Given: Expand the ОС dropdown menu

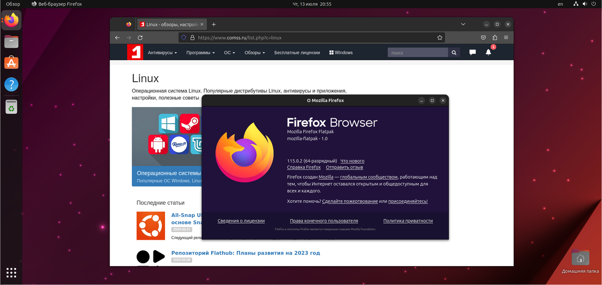Looking at the screenshot, I should pyautogui.click(x=230, y=53).
